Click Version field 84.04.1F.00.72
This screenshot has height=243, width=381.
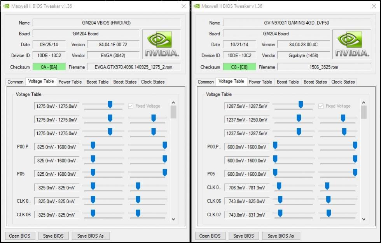point(113,45)
